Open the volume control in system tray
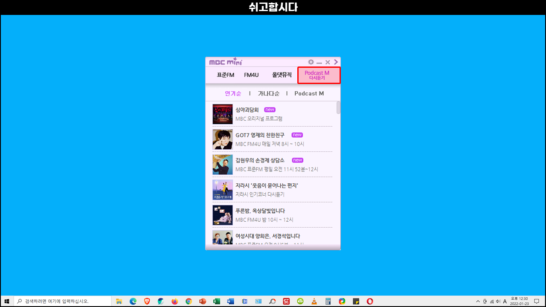The height and width of the screenshot is (307, 546). (x=498, y=301)
